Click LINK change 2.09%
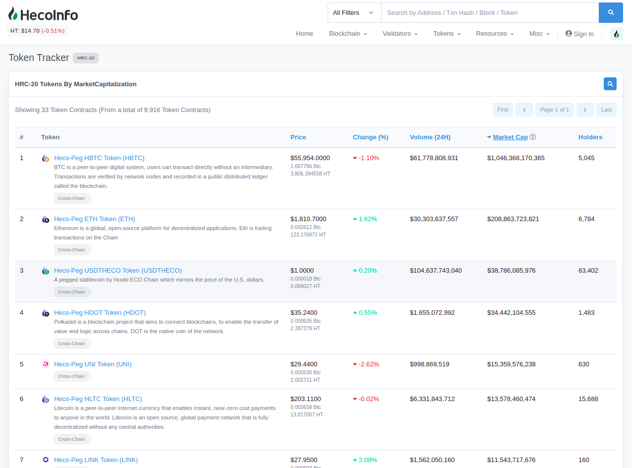 (365, 460)
